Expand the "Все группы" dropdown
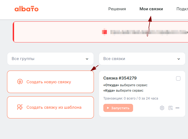Viewport: 188px width, 139px height. (50, 59)
